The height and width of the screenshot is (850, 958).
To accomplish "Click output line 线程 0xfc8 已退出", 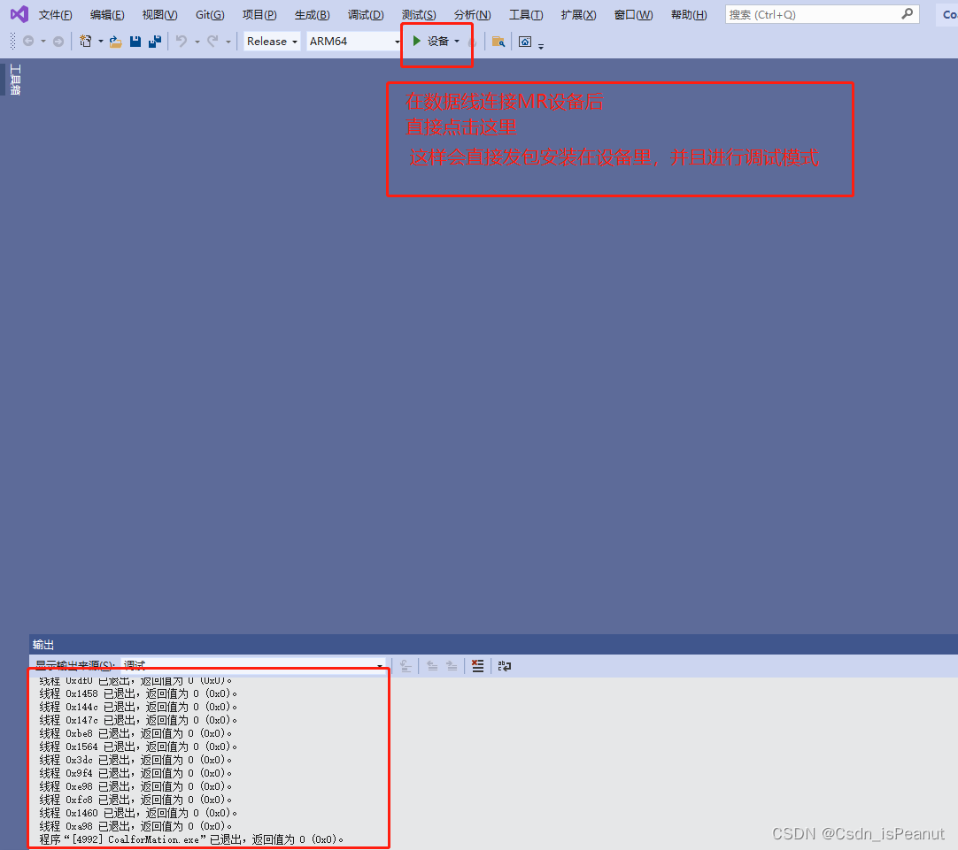I will point(135,800).
